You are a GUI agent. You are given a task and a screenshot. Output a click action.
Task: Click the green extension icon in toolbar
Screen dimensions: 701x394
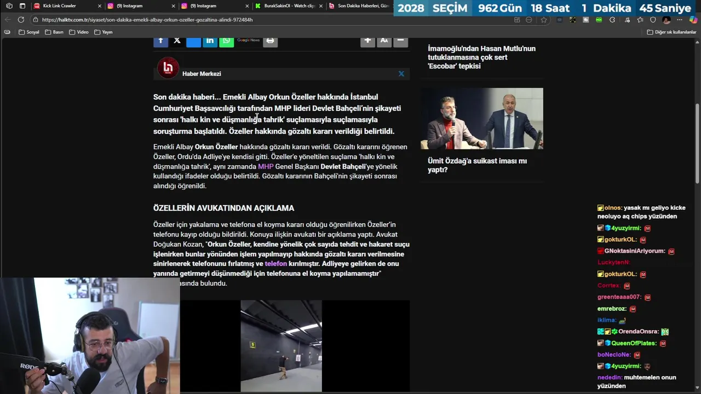pos(599,20)
